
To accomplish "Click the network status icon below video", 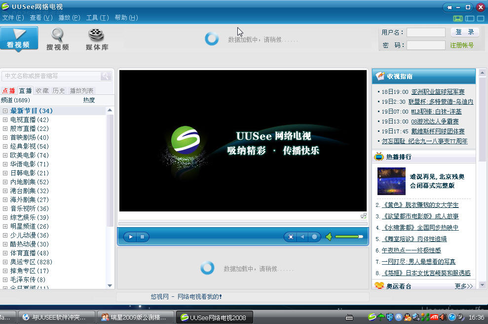I will point(363,215).
